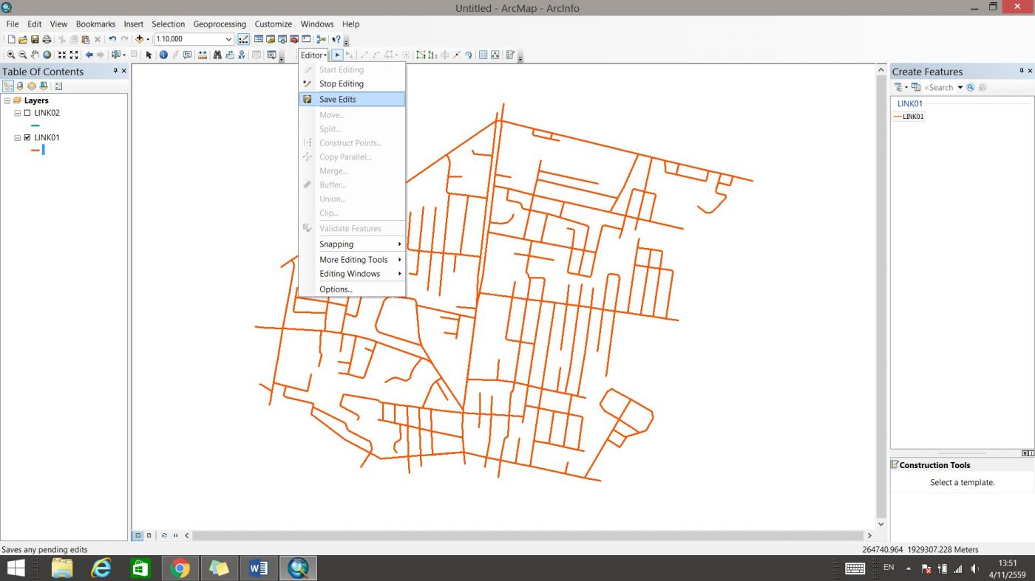The height and width of the screenshot is (581, 1035).
Task: Click the Zoom In tool icon
Action: coord(11,55)
